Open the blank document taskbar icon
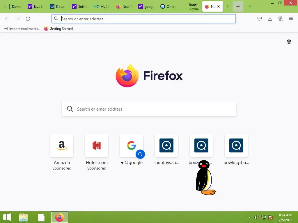The height and width of the screenshot is (223, 298). pyautogui.click(x=41, y=217)
